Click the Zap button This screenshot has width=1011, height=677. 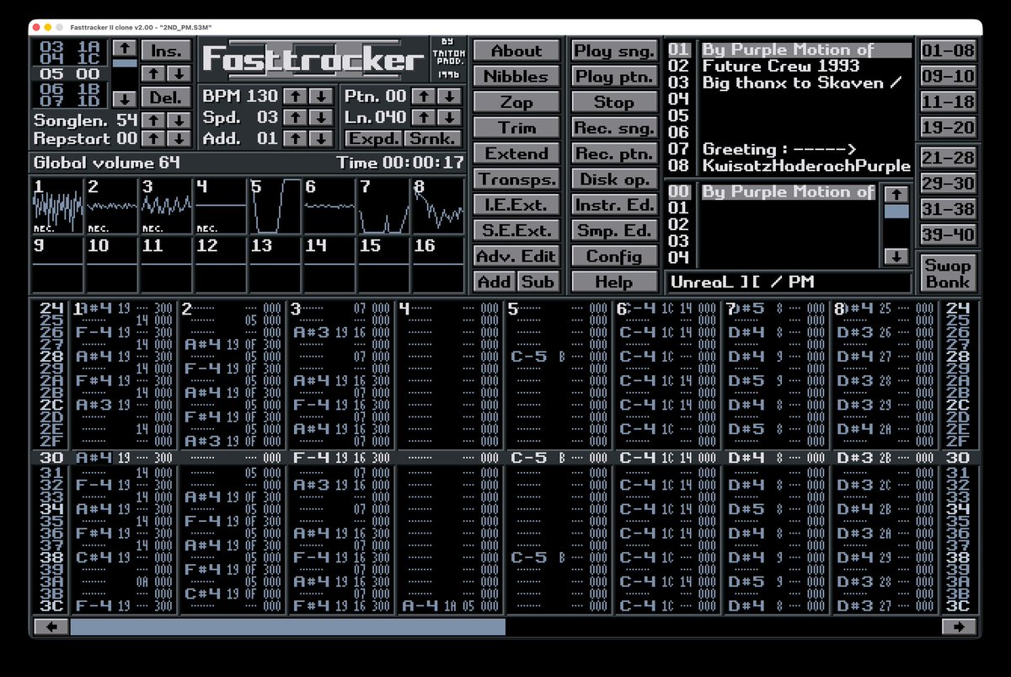click(x=516, y=102)
